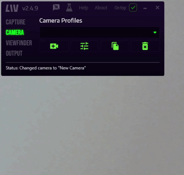Minimize the LIV window

[x=145, y=8]
